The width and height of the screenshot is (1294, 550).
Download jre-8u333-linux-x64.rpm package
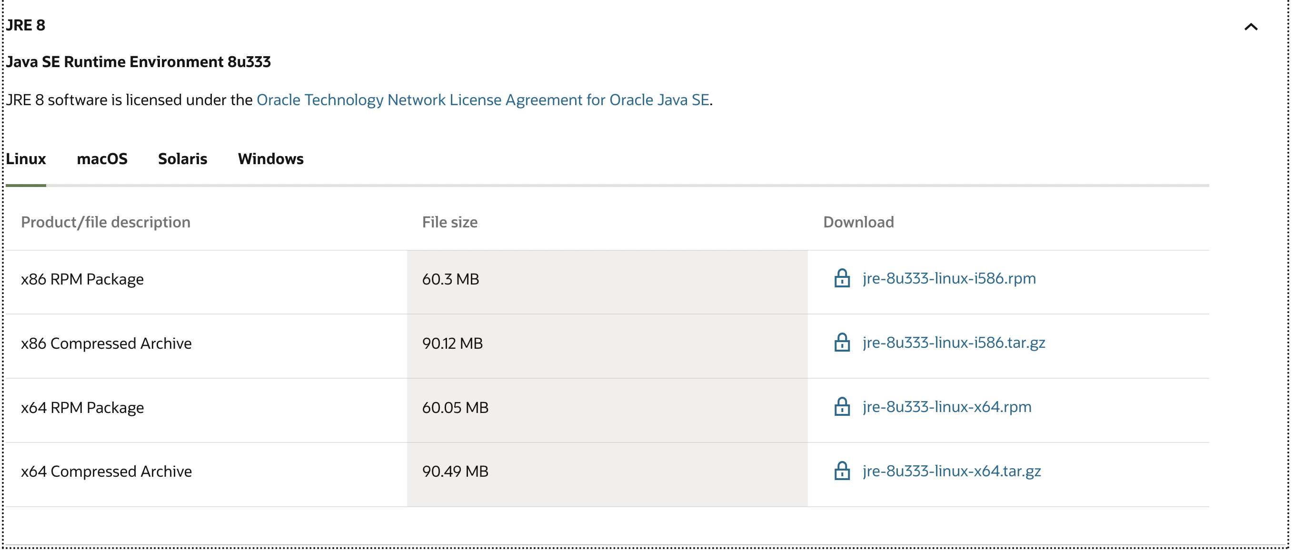947,407
